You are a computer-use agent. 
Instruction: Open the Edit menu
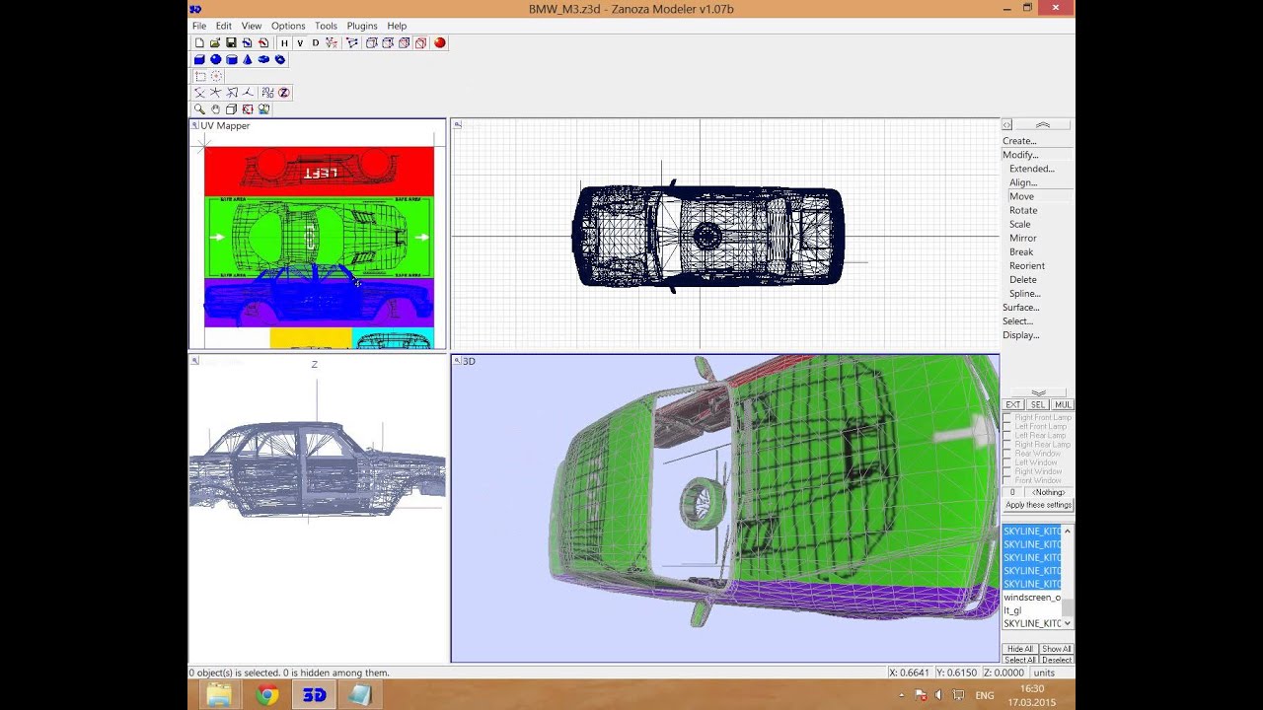(224, 26)
